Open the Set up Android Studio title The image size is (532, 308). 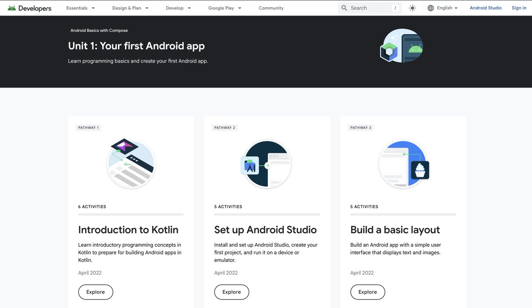(266, 230)
